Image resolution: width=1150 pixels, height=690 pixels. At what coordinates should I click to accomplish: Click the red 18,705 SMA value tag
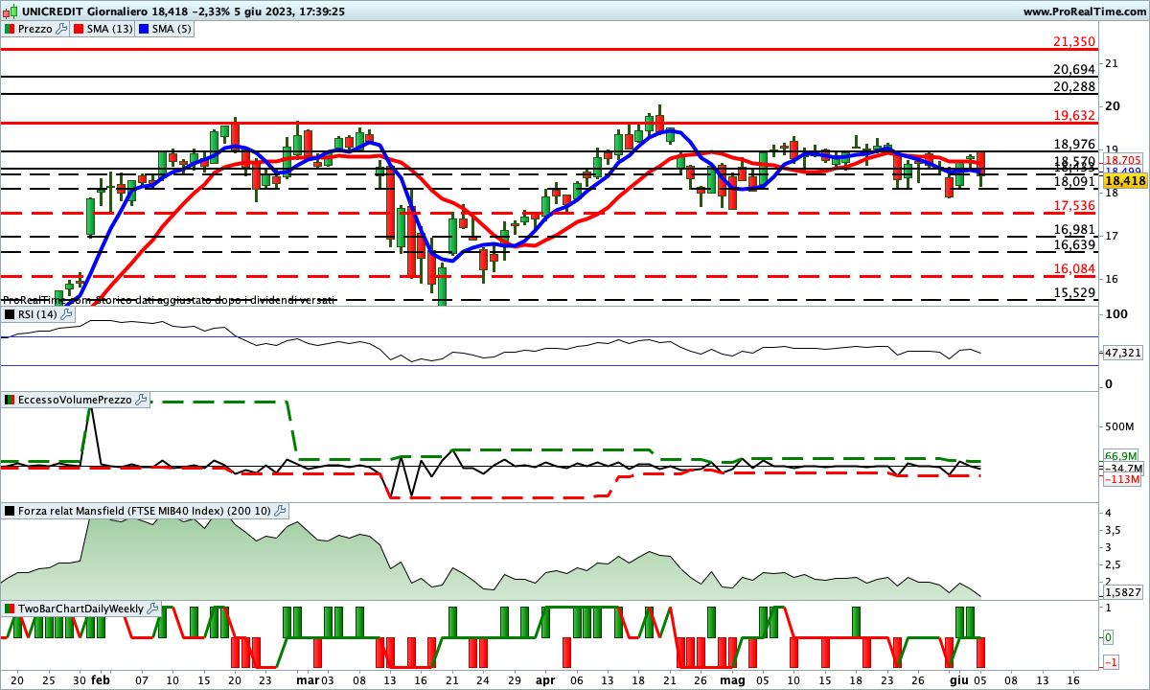tap(1122, 160)
